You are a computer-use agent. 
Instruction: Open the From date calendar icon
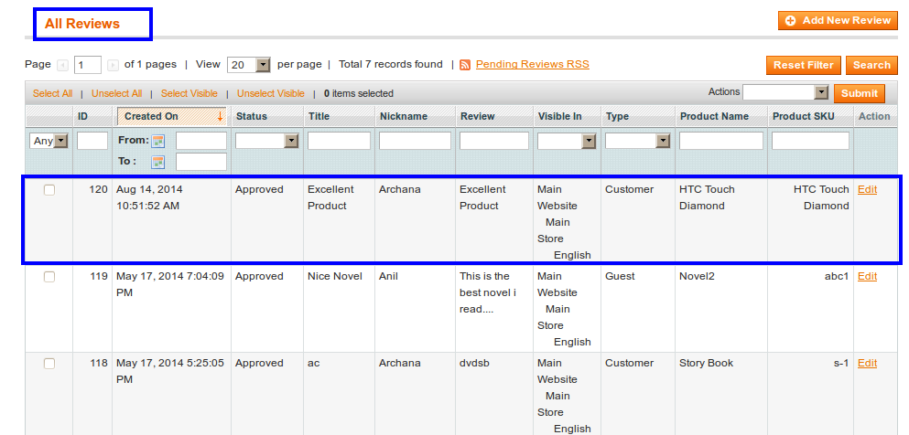coord(157,141)
